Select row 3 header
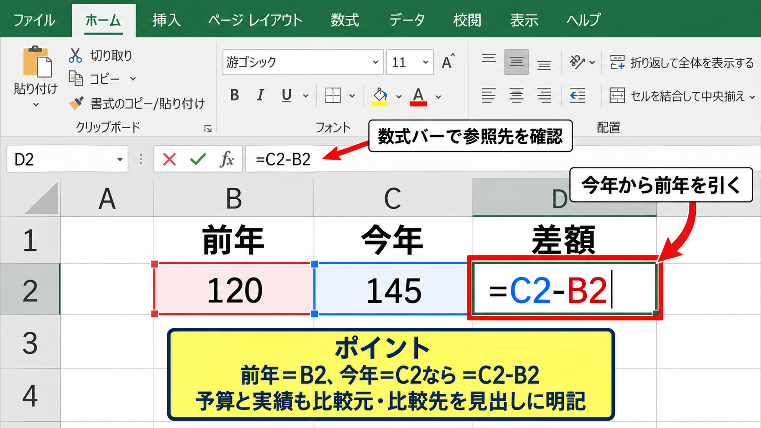 point(30,342)
